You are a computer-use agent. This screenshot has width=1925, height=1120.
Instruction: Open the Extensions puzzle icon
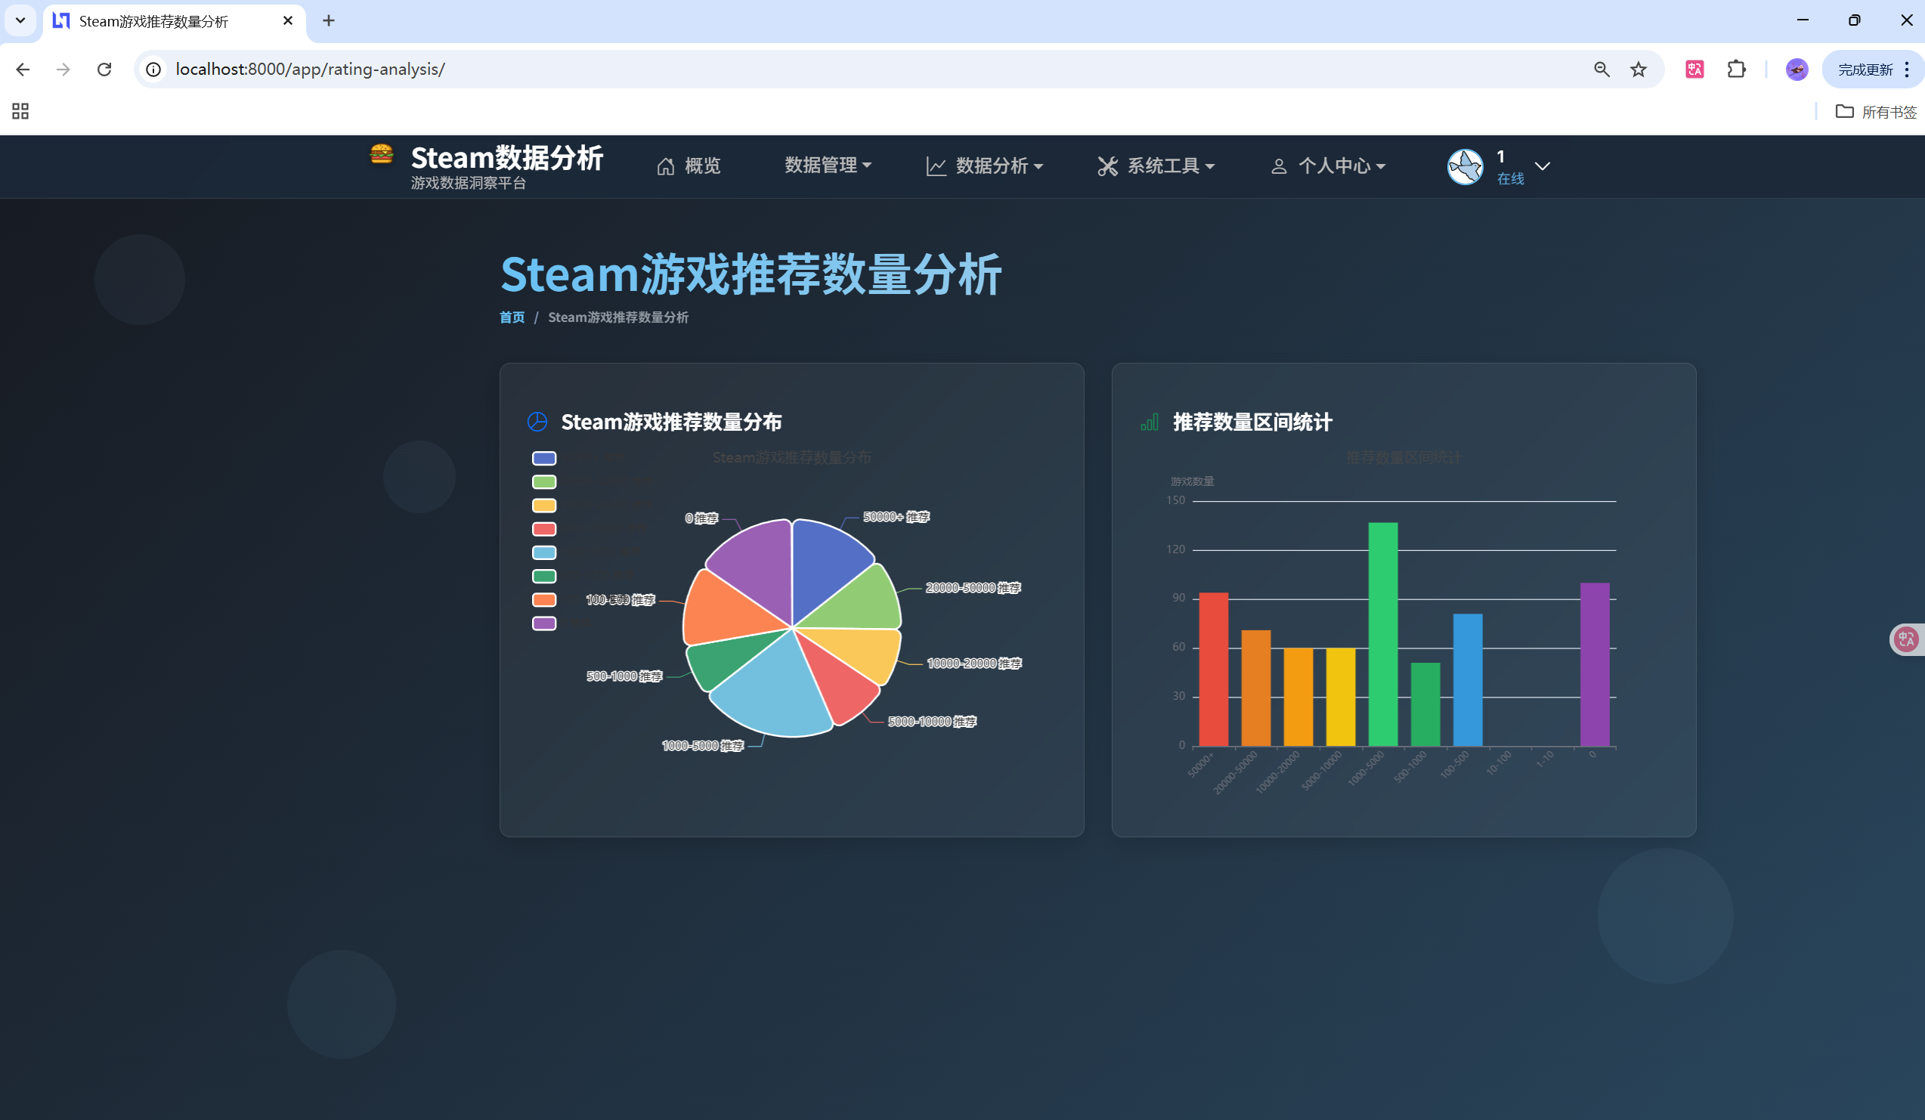pyautogui.click(x=1736, y=70)
